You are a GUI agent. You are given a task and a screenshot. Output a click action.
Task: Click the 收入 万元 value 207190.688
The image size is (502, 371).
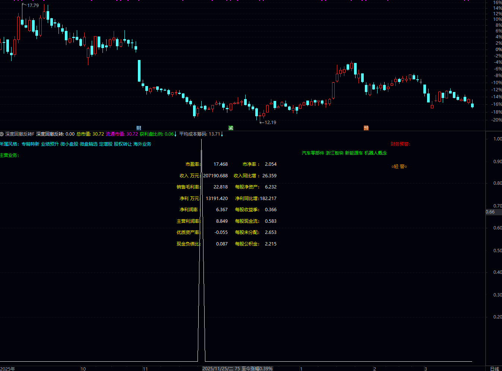coord(215,176)
